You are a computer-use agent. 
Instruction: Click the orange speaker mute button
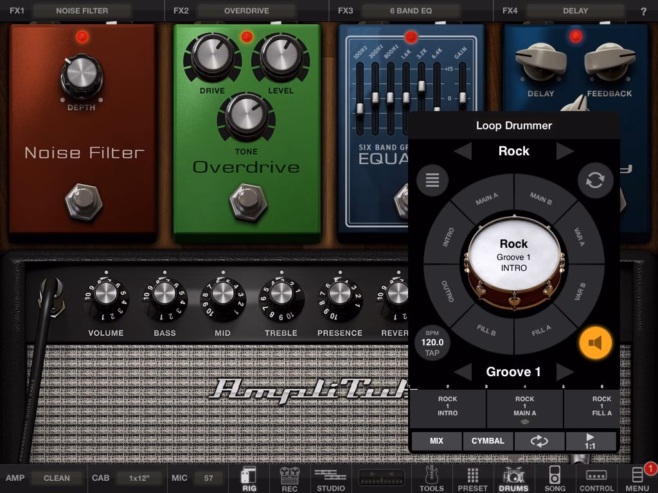coord(596,343)
